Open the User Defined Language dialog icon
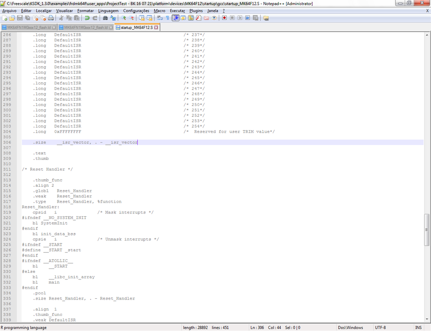The height and width of the screenshot is (331, 431). 183,18
